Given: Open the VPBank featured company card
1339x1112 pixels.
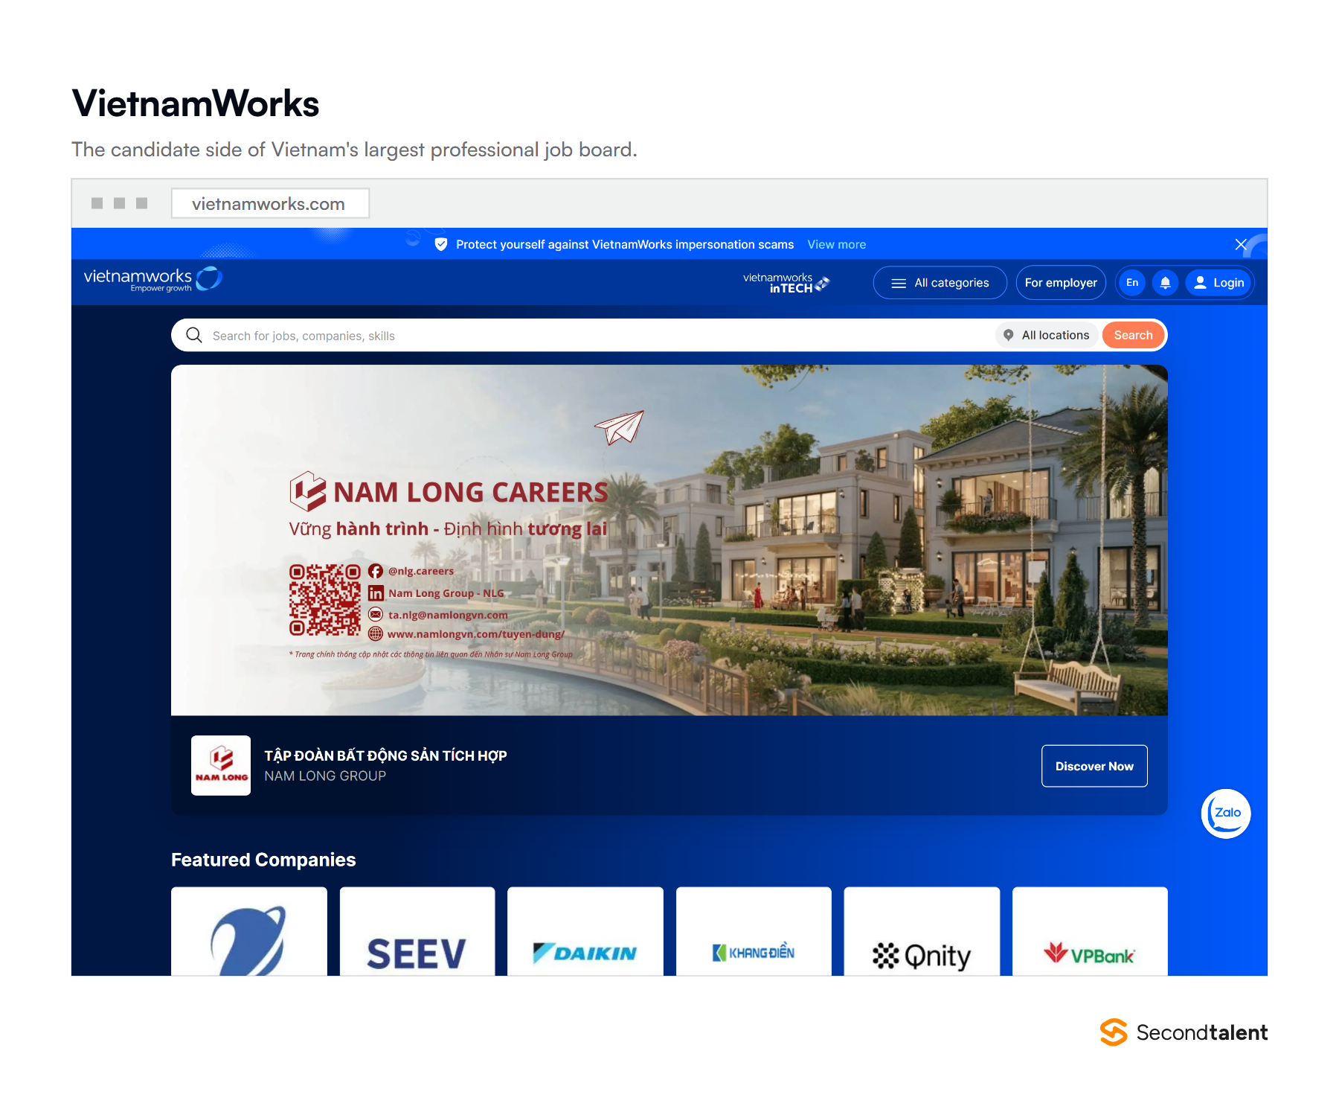Looking at the screenshot, I should [1090, 931].
